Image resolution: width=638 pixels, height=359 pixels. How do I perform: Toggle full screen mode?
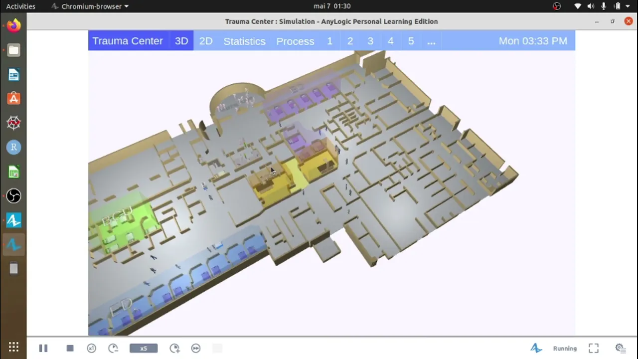coord(594,349)
